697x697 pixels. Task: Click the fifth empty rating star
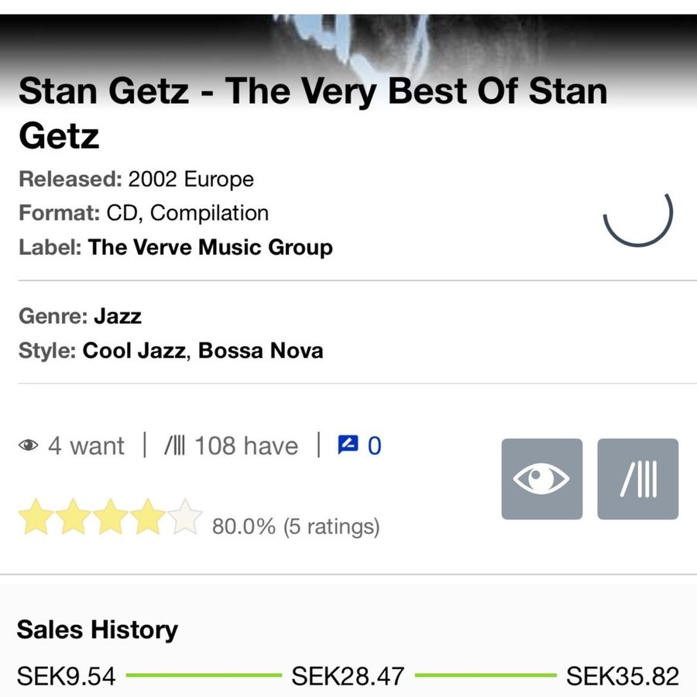click(x=185, y=517)
